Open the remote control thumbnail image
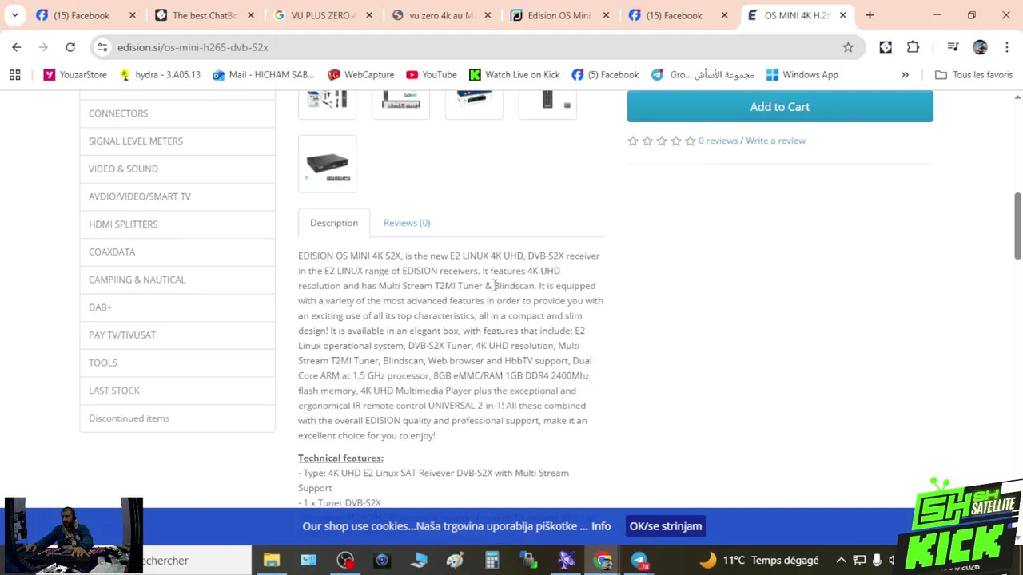This screenshot has width=1023, height=575. pos(547,102)
